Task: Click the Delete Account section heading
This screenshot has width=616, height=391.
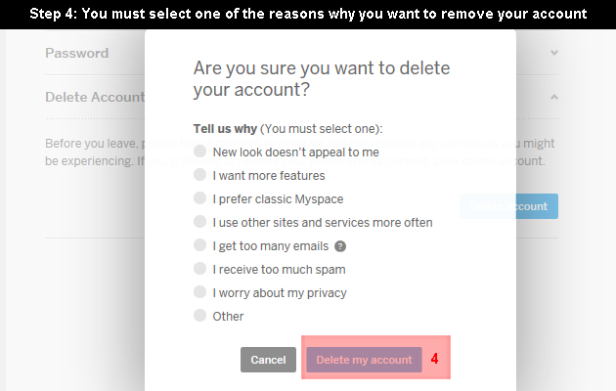Action: [x=95, y=97]
